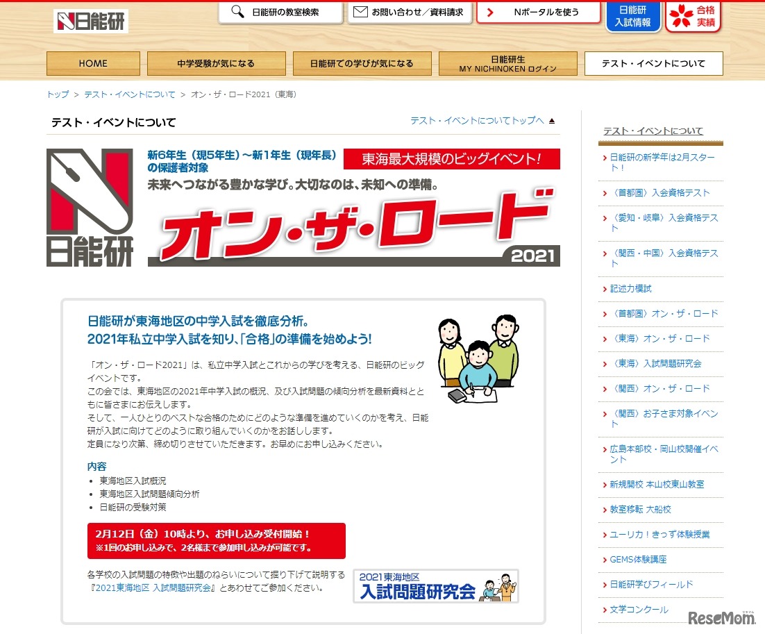The image size is (765, 634).
Task: Open 合格実績 button with flower icon
Action: 693,16
